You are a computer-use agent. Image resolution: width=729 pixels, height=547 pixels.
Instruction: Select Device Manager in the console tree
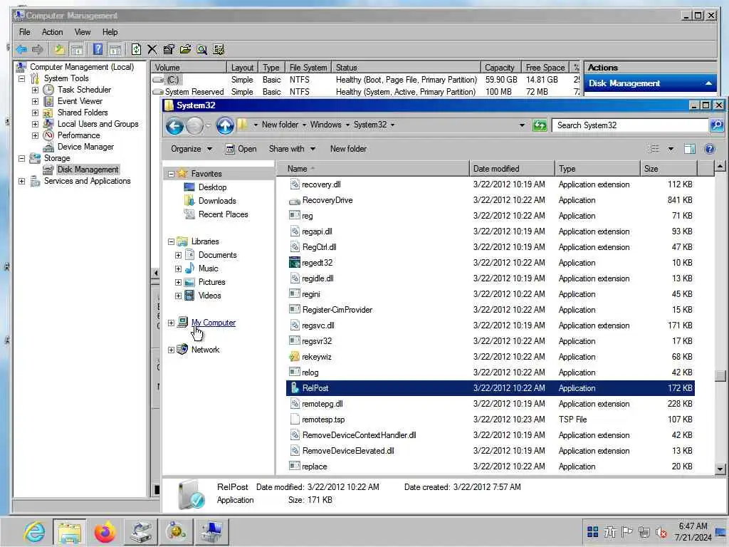[x=85, y=147]
